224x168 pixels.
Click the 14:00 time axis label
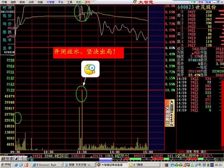tap(115, 152)
